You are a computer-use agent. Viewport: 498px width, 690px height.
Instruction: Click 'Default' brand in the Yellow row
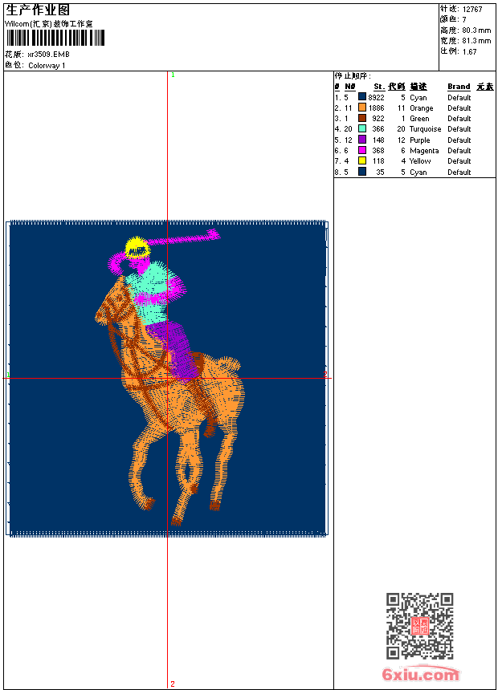click(x=459, y=161)
